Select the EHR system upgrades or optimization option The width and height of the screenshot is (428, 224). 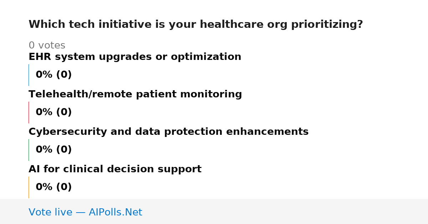pyautogui.click(x=135, y=57)
